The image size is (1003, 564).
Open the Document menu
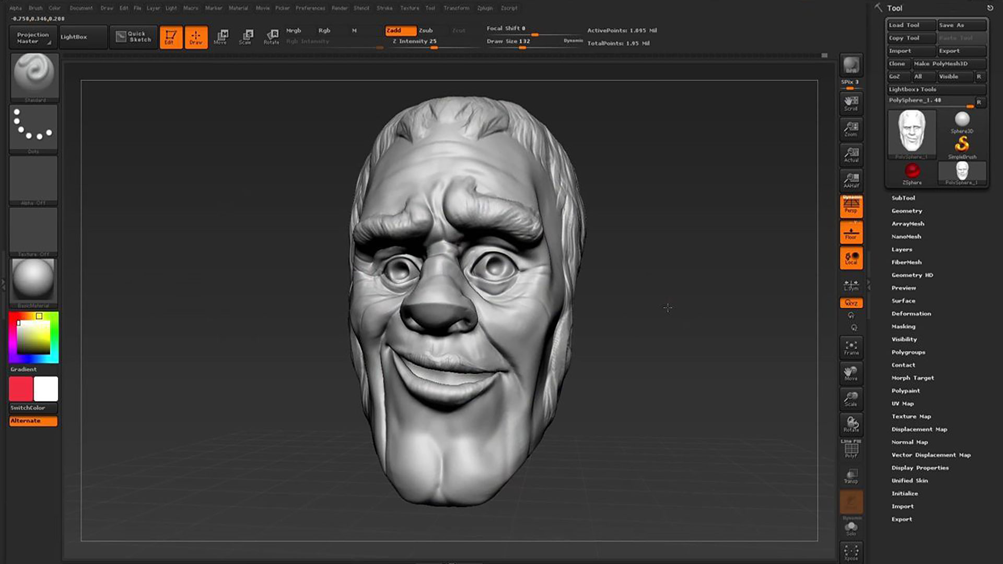pyautogui.click(x=81, y=8)
